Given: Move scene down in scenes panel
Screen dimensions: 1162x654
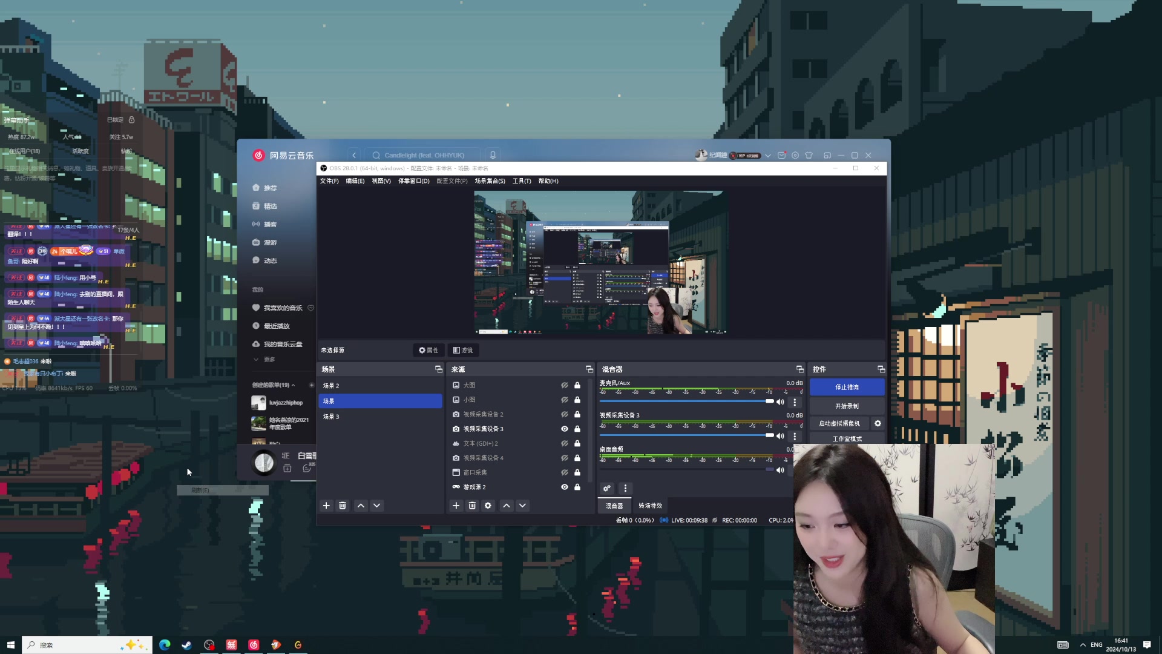Looking at the screenshot, I should pos(377,506).
